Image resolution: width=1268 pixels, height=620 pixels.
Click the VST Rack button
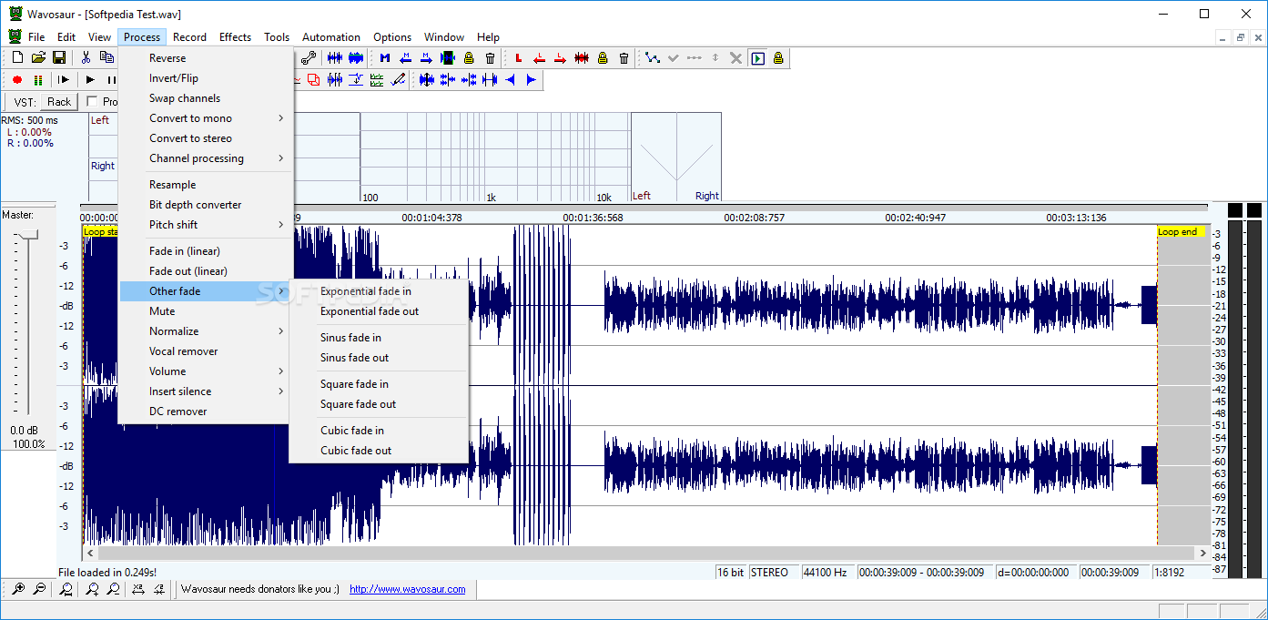[59, 102]
